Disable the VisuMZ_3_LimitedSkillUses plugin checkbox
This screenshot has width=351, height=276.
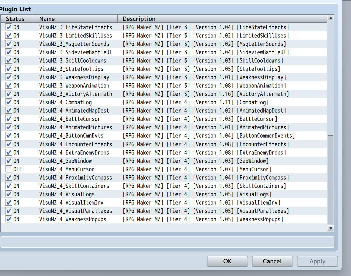tap(9, 36)
